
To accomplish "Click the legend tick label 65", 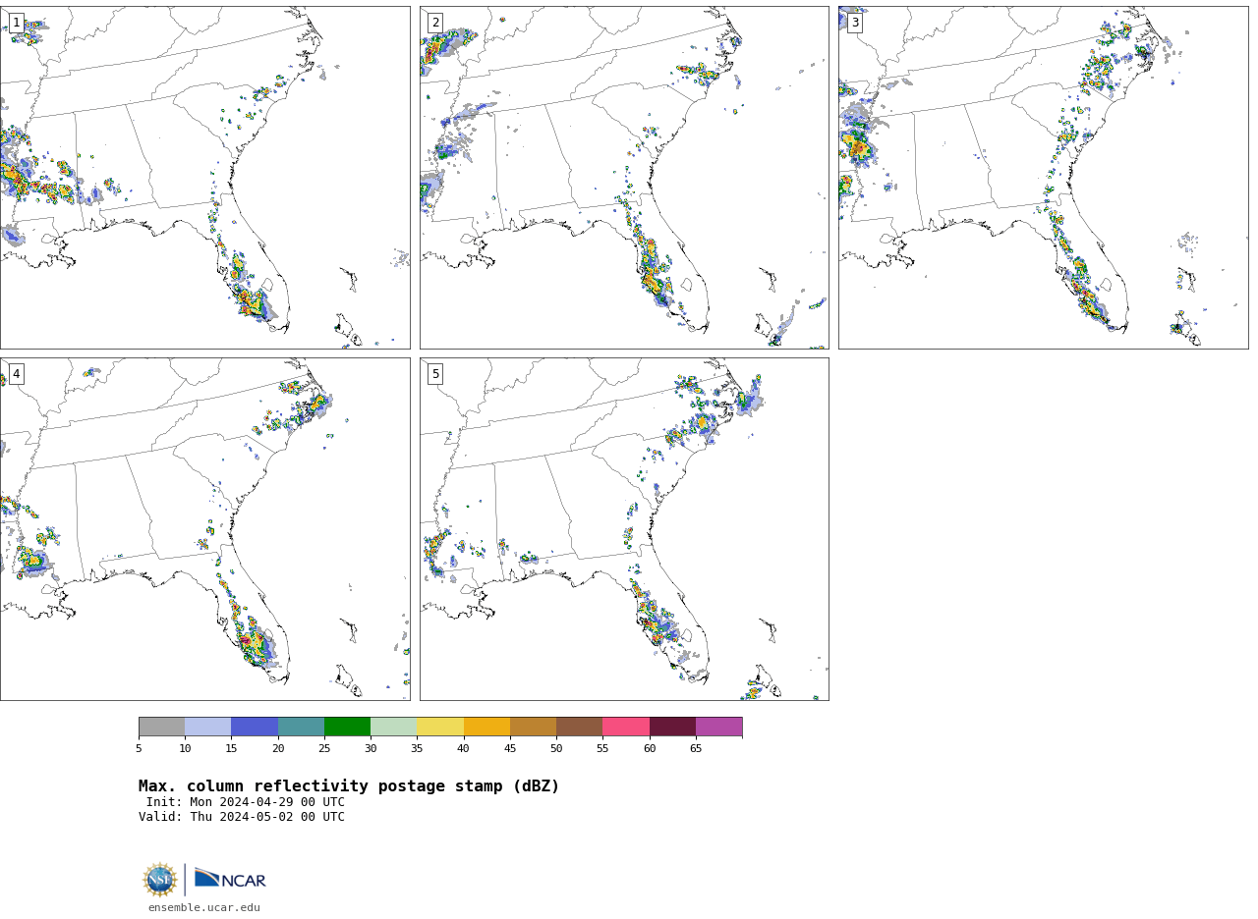I will (696, 749).
